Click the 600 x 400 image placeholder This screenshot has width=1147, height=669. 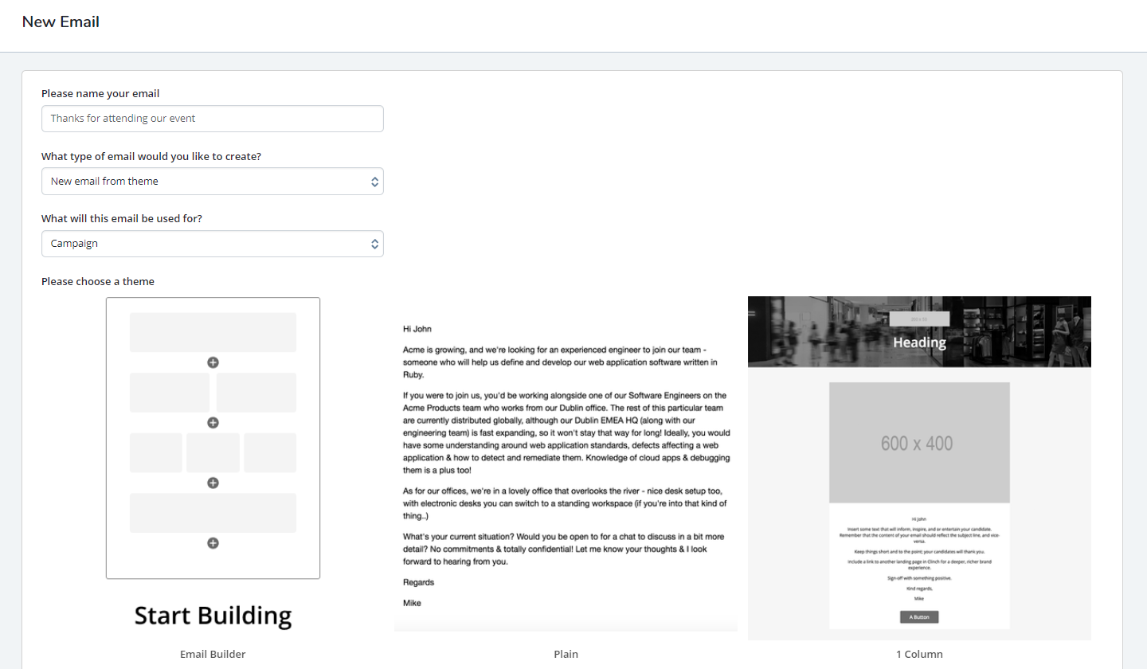pos(919,443)
